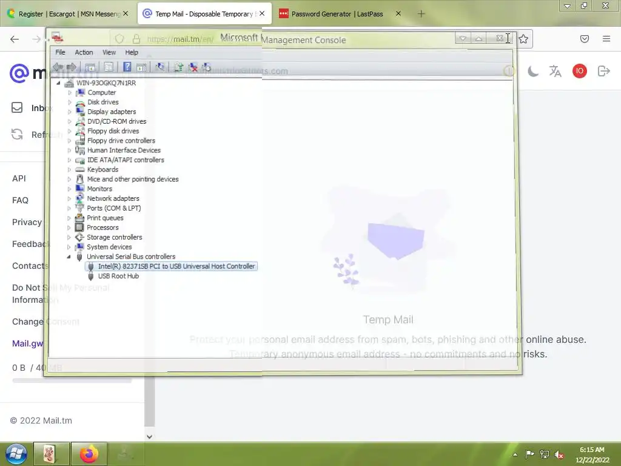Collapse Universal Serial Bus controllers node

coord(69,257)
